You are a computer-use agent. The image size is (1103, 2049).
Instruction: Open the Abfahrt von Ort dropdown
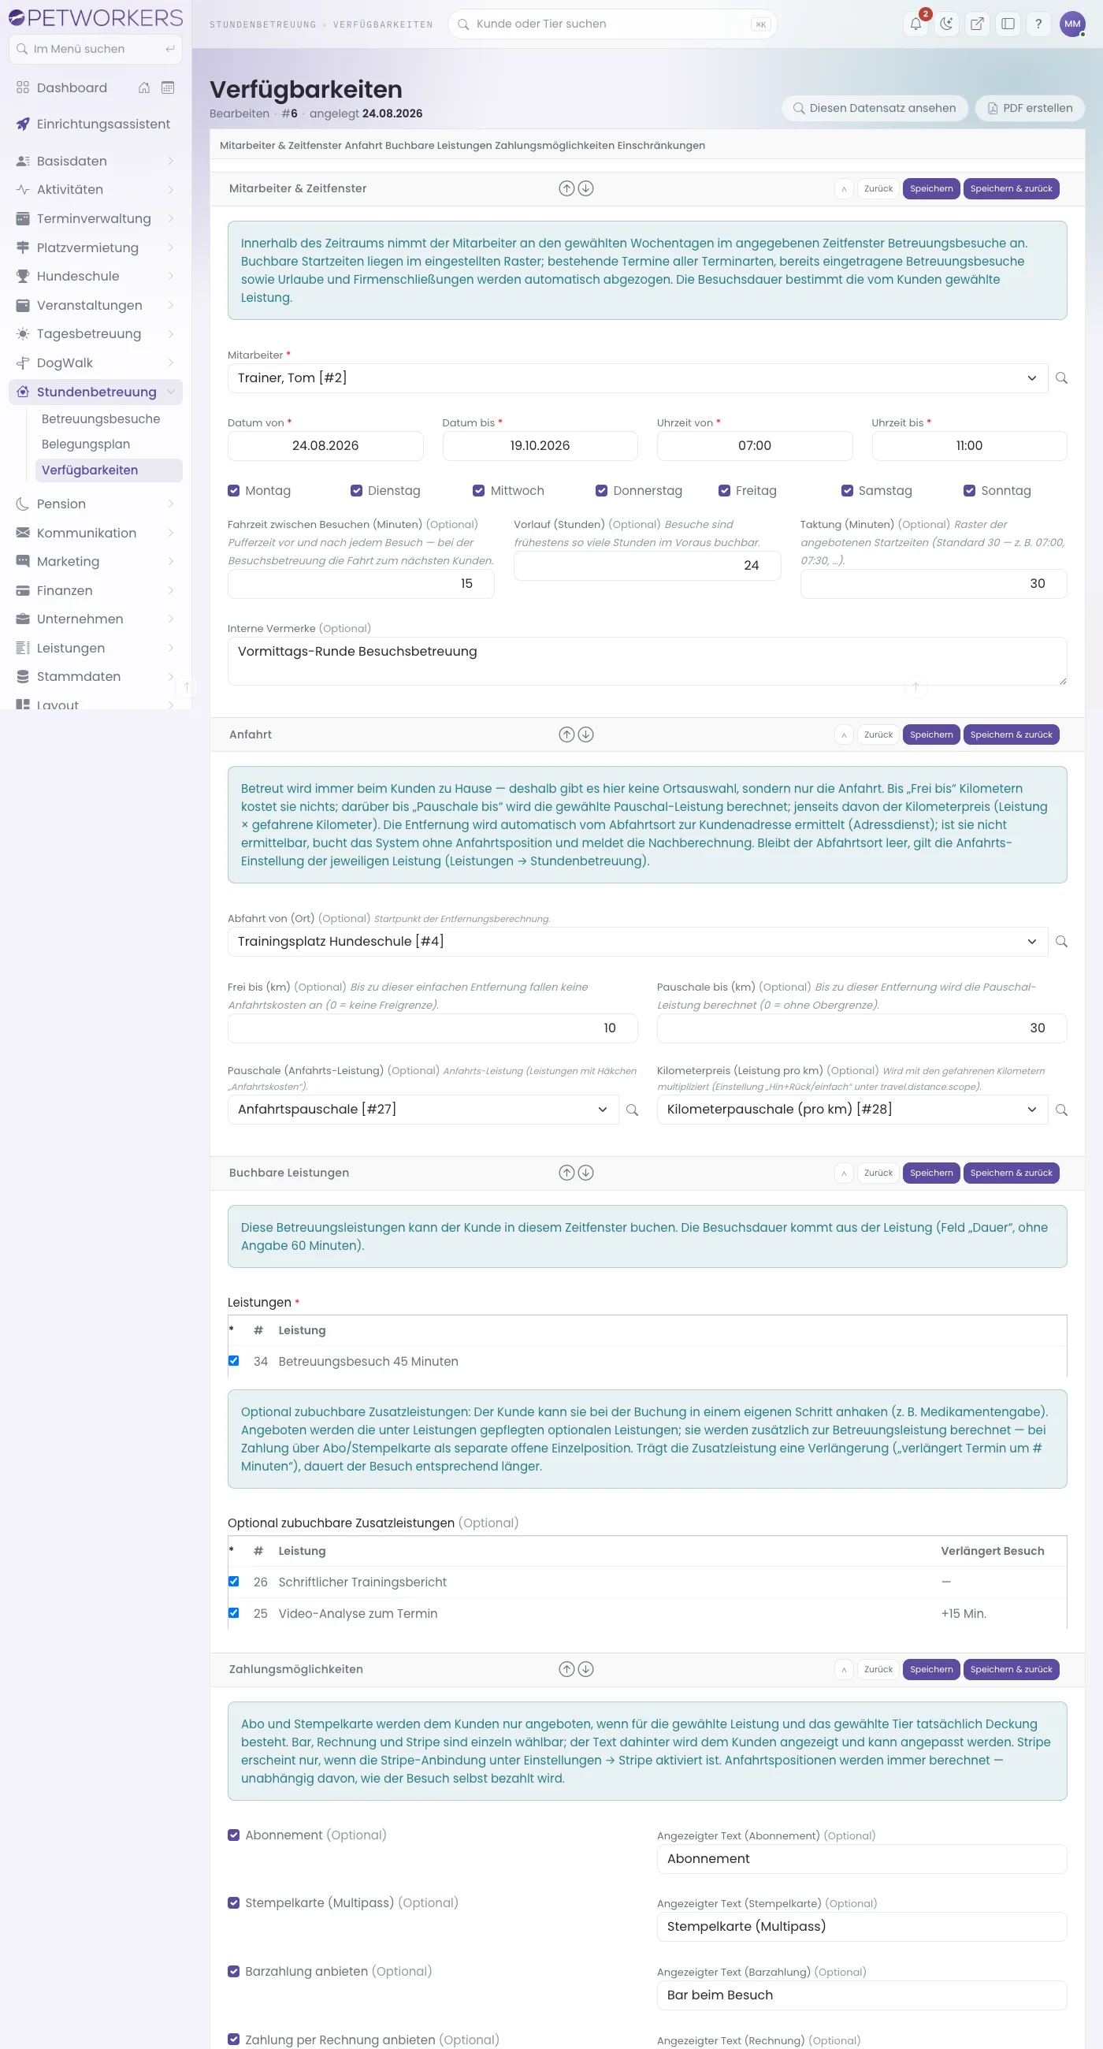point(637,941)
